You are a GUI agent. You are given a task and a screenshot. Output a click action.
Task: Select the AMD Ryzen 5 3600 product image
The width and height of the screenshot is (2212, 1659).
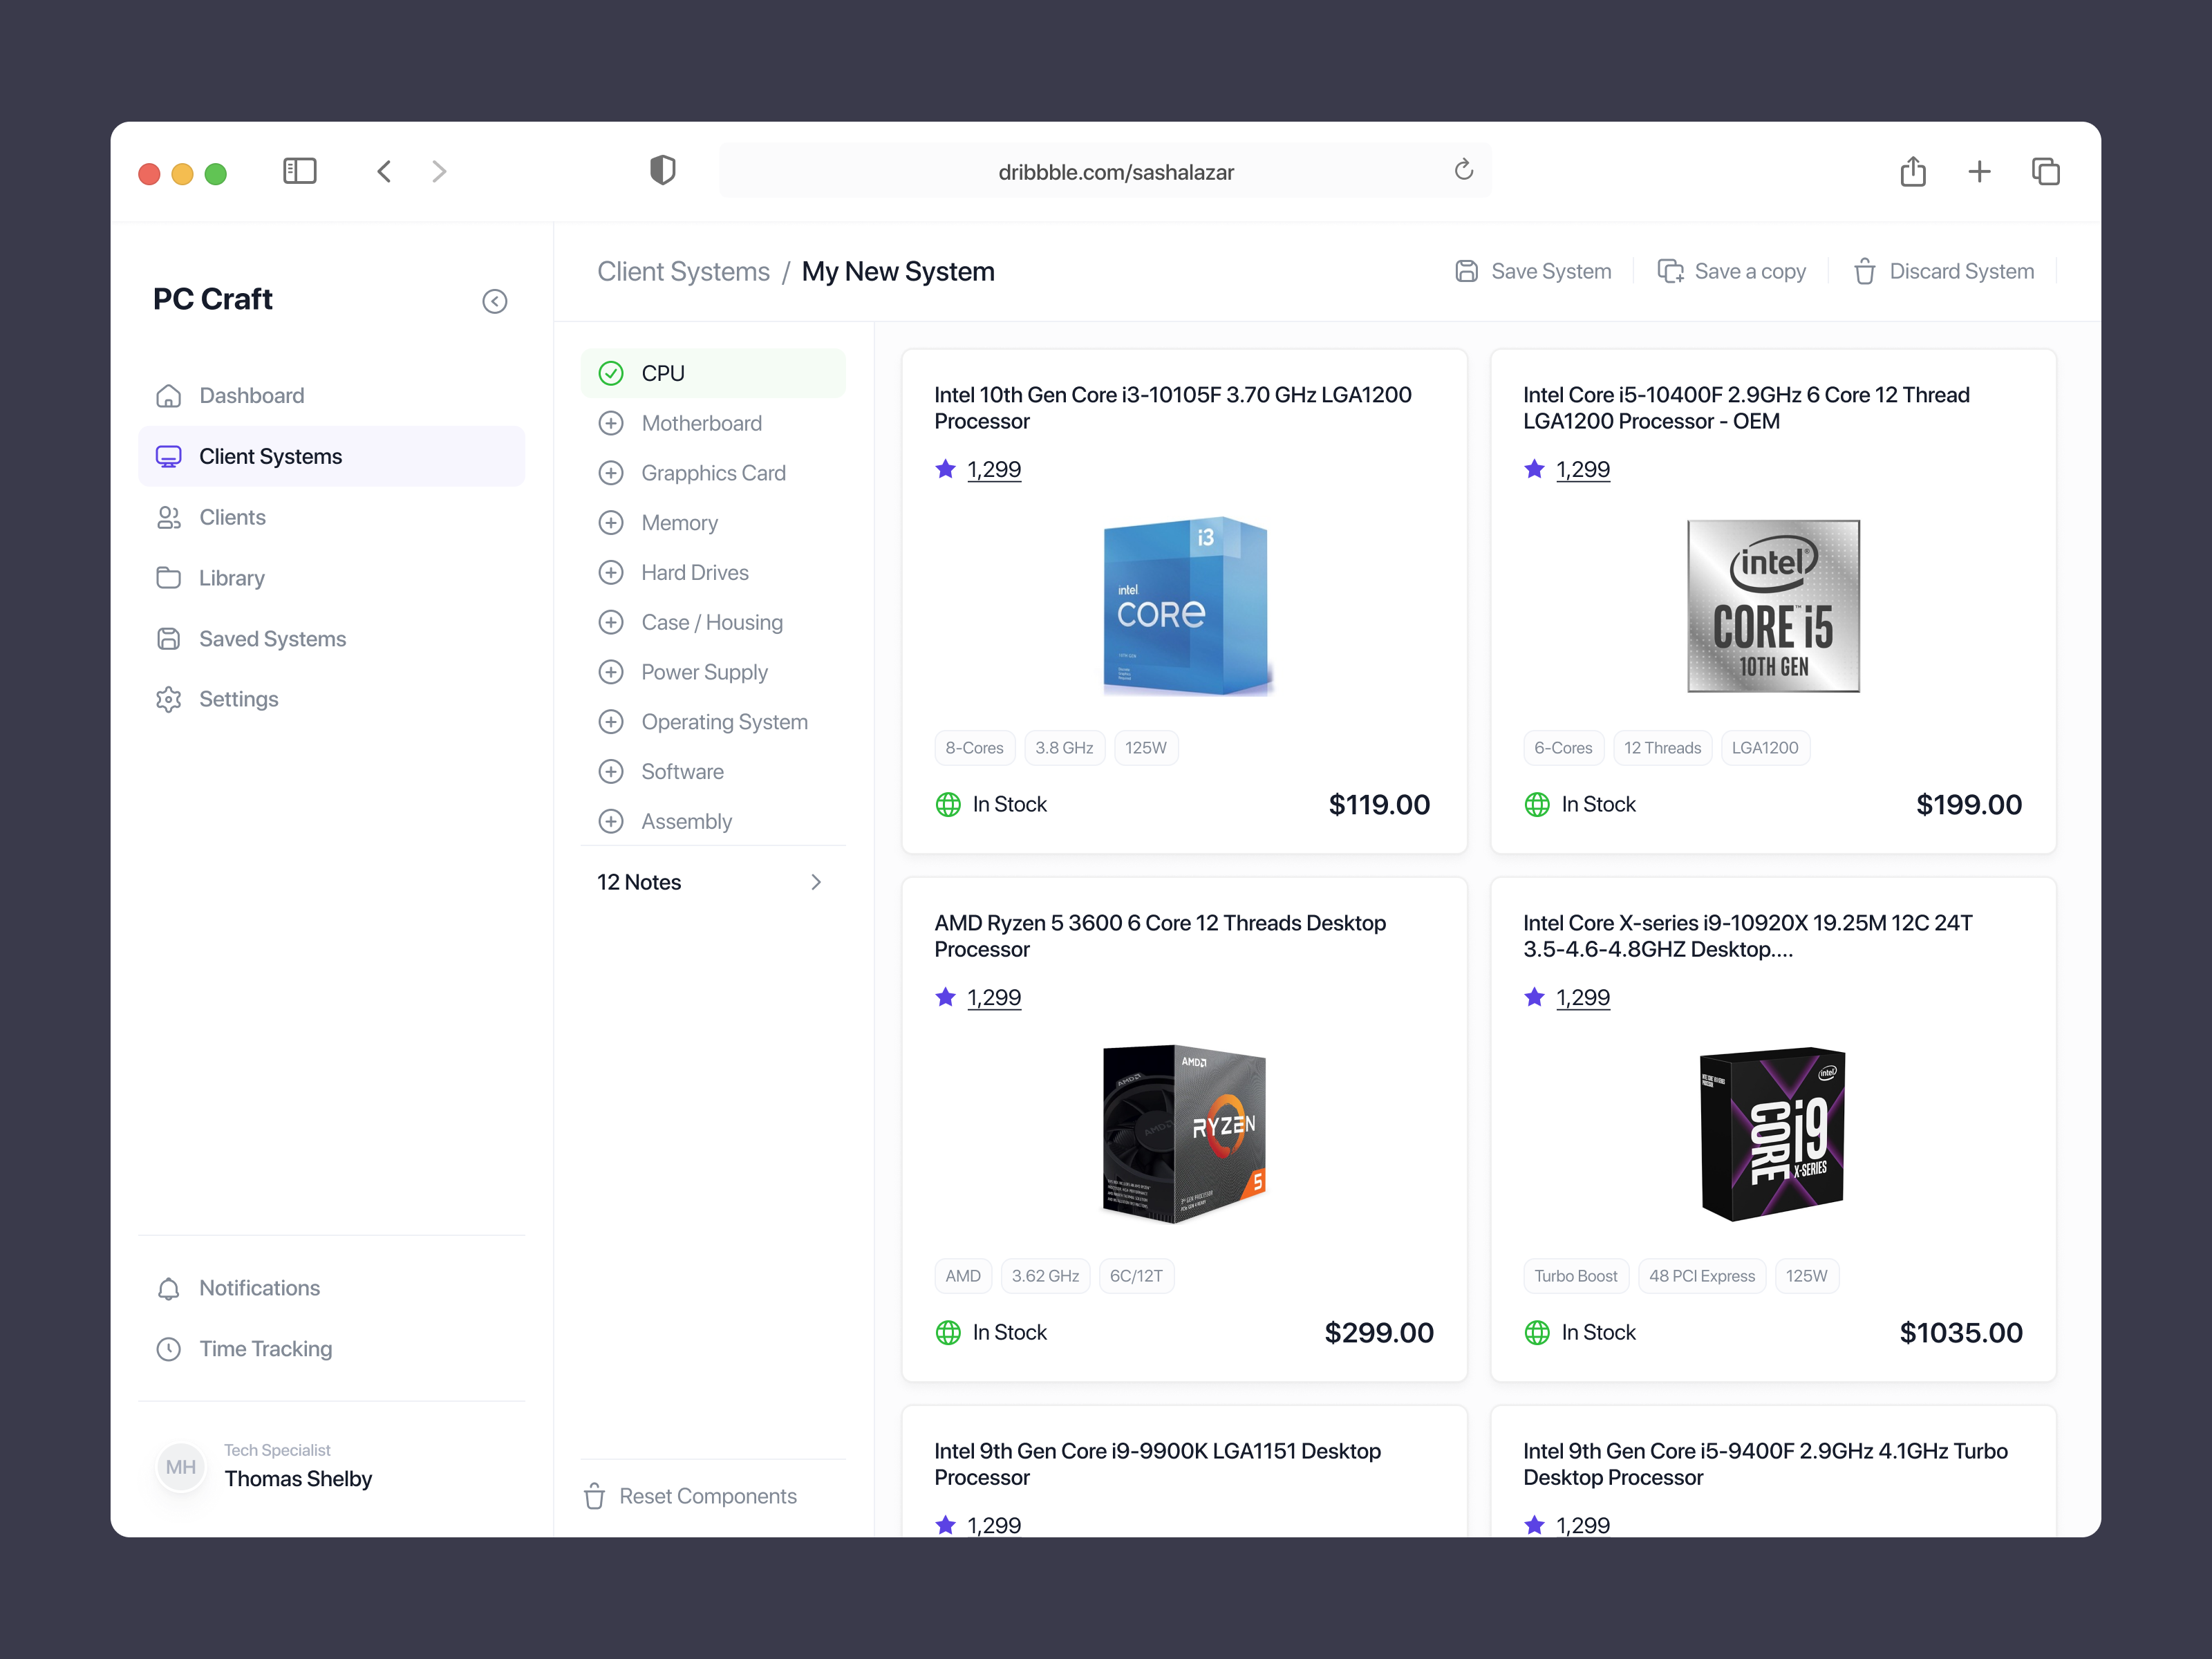pos(1184,1134)
